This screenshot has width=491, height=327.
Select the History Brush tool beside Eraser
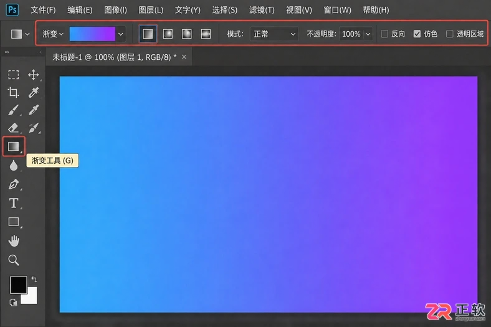click(34, 128)
